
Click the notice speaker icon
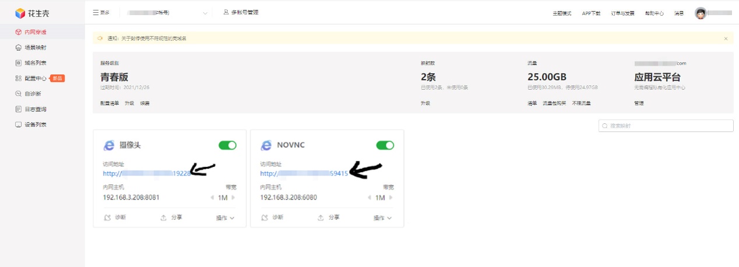(100, 38)
